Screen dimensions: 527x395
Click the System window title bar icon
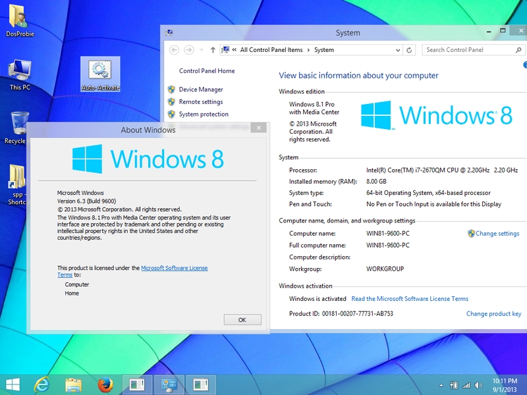pyautogui.click(x=169, y=32)
